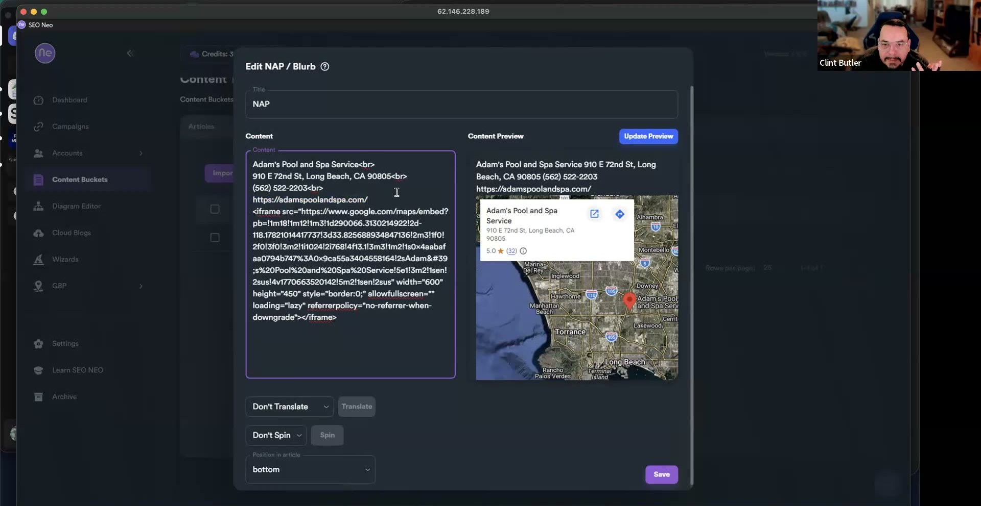Tick the second row checkbox behind the dialog
Viewport: 981px width, 506px height.
pyautogui.click(x=215, y=238)
